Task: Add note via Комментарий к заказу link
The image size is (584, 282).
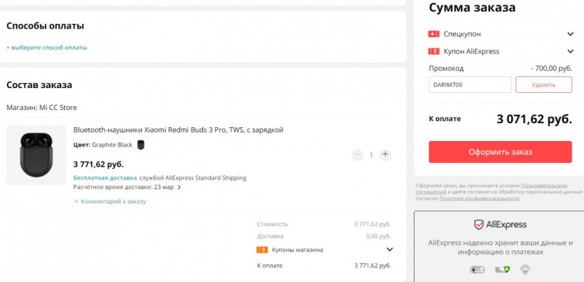Action: pyautogui.click(x=110, y=202)
